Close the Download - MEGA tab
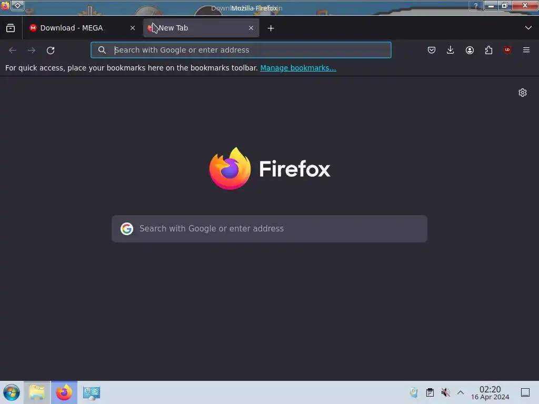The height and width of the screenshot is (404, 539). [x=133, y=28]
